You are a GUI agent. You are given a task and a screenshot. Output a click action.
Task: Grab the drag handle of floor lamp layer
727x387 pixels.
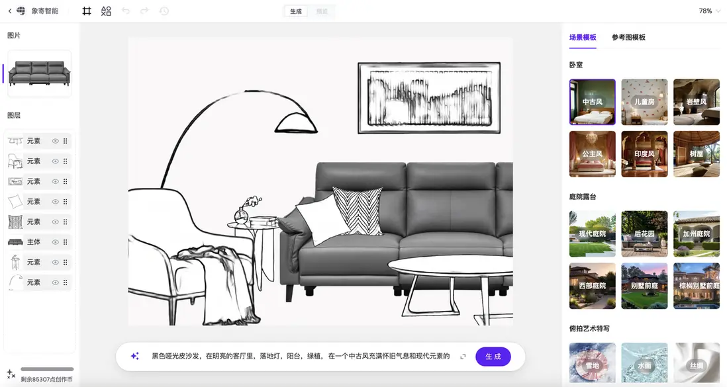pos(66,282)
